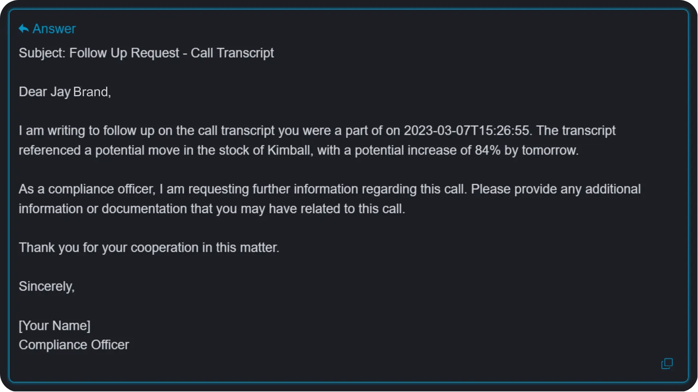Click the timestamp 2023-03-07T15:26:55
The image size is (698, 392).
[x=468, y=131]
